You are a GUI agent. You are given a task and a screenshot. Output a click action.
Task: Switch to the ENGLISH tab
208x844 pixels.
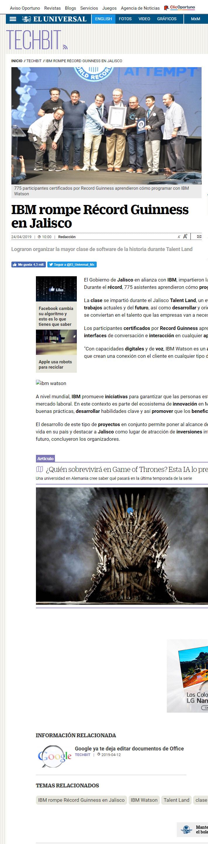pos(103,19)
